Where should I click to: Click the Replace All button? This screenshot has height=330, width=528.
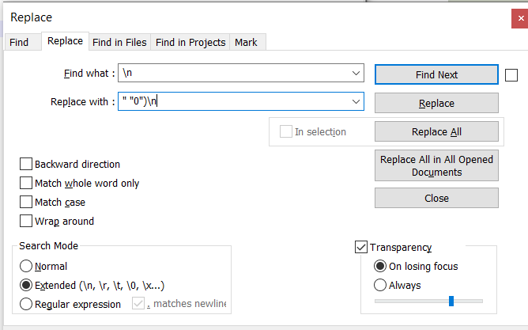[436, 131]
